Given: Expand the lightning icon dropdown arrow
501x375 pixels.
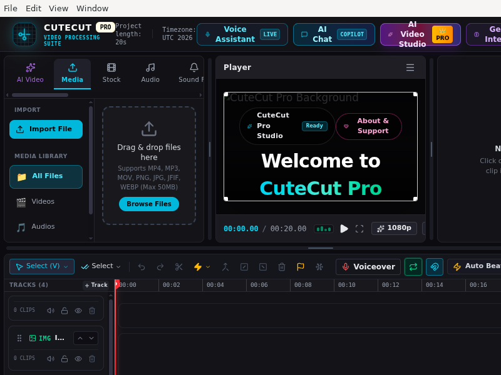Looking at the screenshot, I should tap(208, 267).
